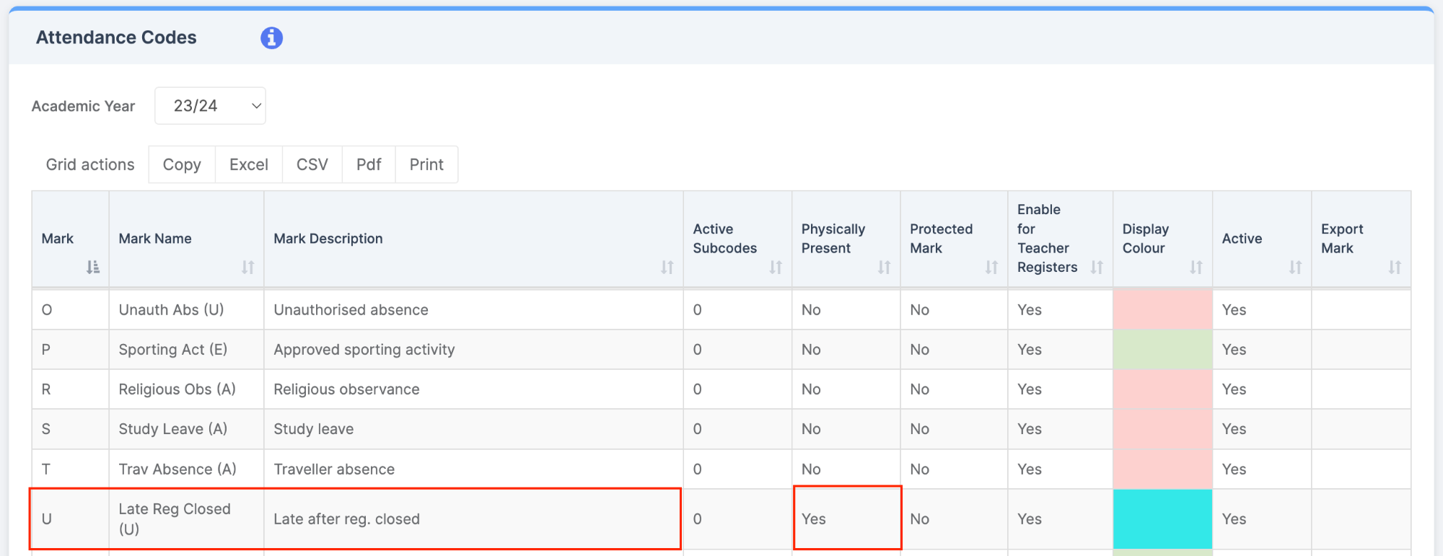The height and width of the screenshot is (556, 1443).
Task: Click the Physically Present sort icon
Action: point(884,268)
